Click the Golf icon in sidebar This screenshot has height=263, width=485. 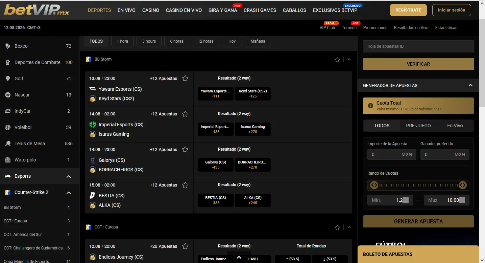click(8, 79)
